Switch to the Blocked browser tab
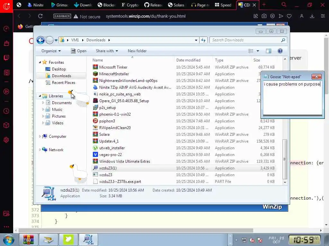Image resolution: width=329 pixels, height=246 pixels. coord(107,5)
